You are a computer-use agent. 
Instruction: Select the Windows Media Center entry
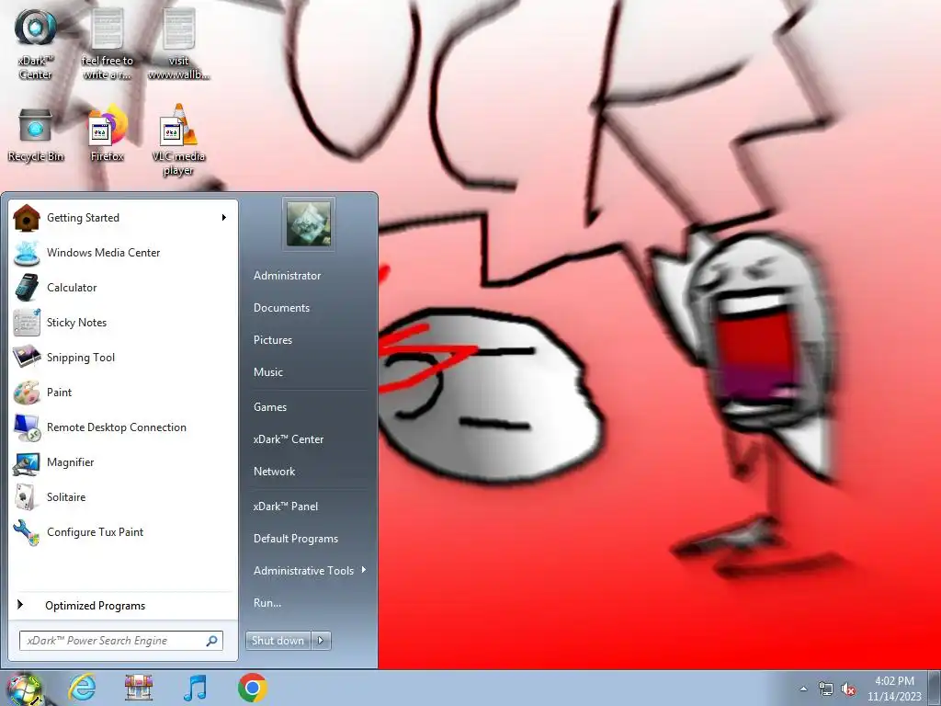123,252
